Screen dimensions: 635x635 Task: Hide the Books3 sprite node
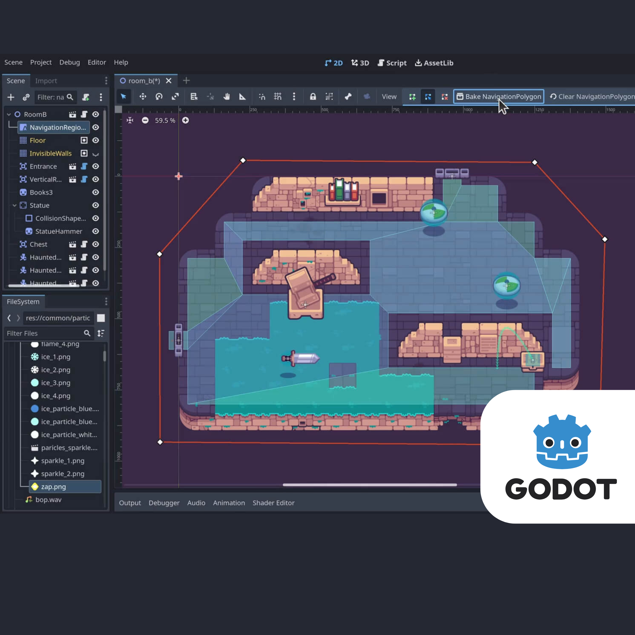(96, 192)
